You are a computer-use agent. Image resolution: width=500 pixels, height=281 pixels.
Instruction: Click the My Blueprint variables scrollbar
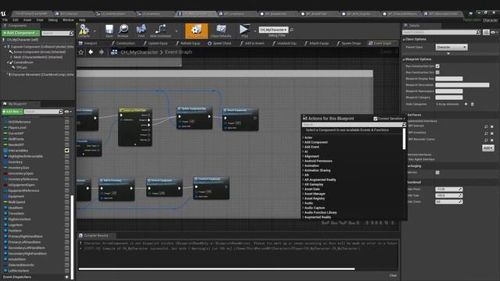click(72, 237)
